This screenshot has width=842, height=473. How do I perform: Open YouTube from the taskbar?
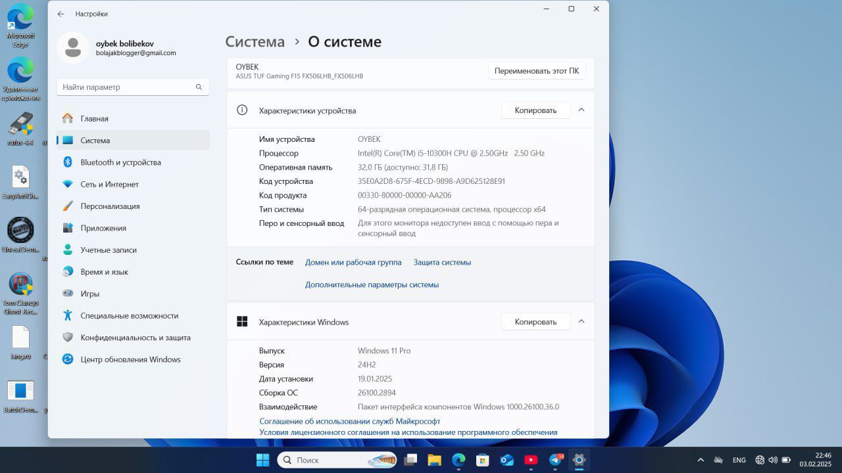pos(531,460)
